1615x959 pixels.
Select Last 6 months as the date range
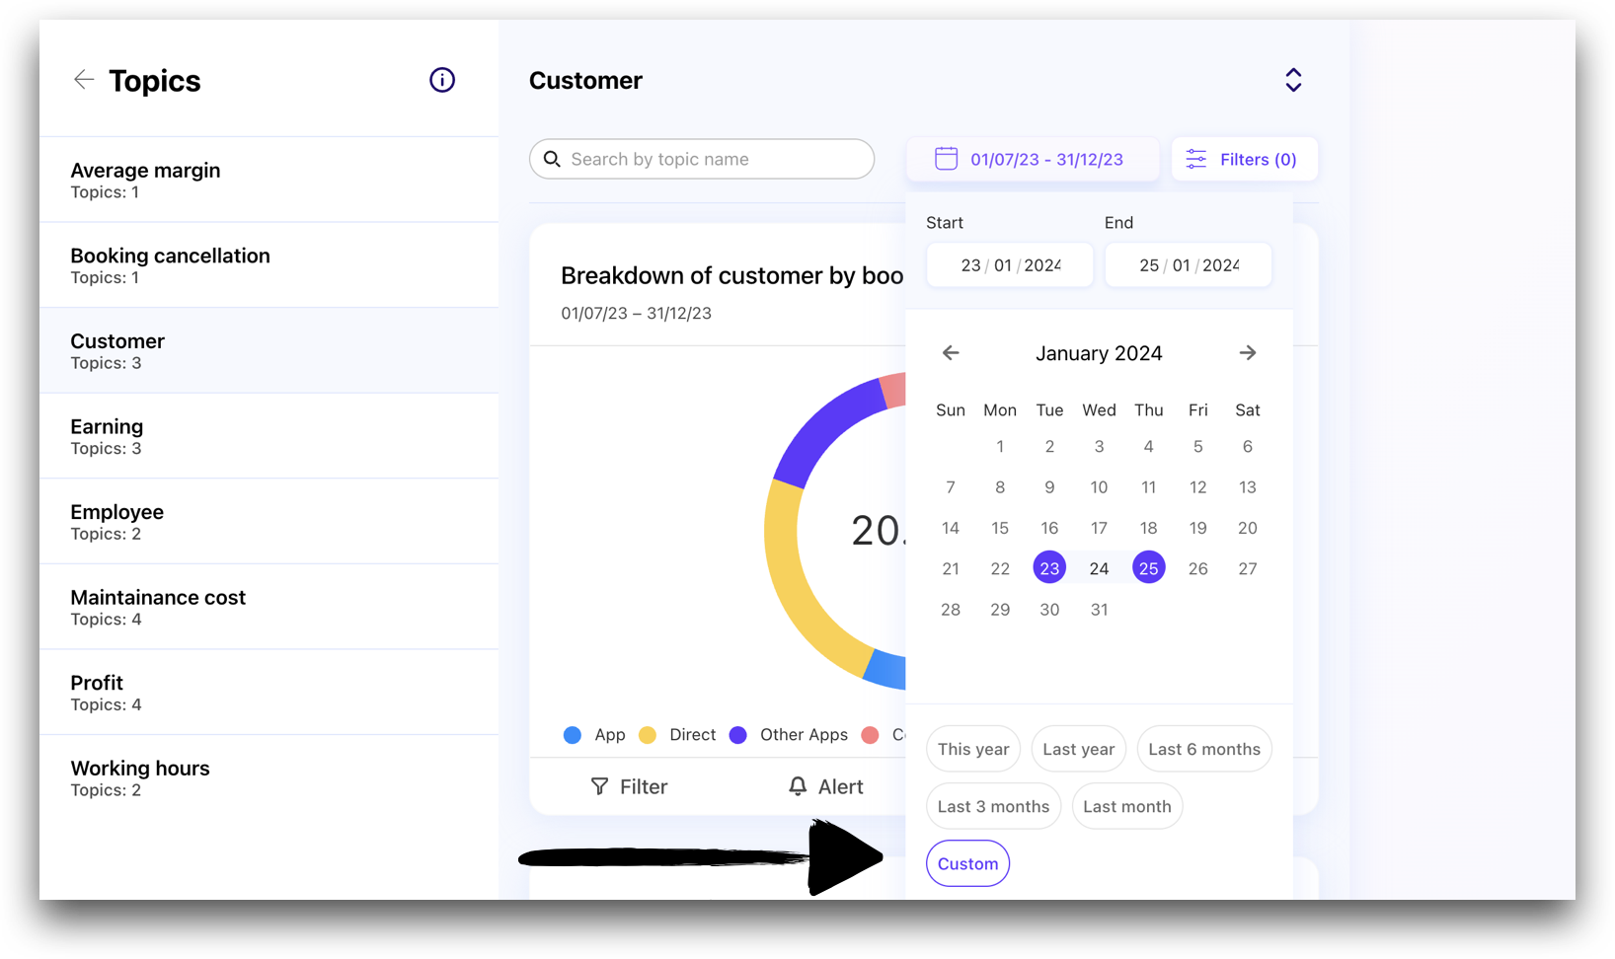[x=1203, y=749]
